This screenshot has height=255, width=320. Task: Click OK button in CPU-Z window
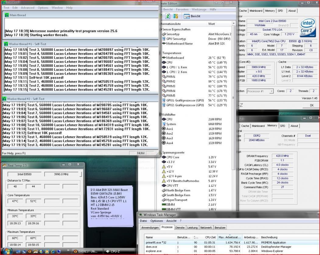pyautogui.click(x=312, y=105)
